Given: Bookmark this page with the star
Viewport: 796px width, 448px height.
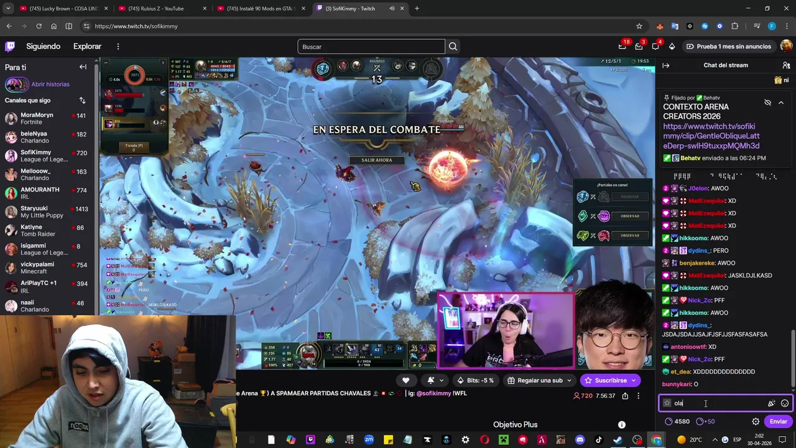Looking at the screenshot, I should 639,26.
